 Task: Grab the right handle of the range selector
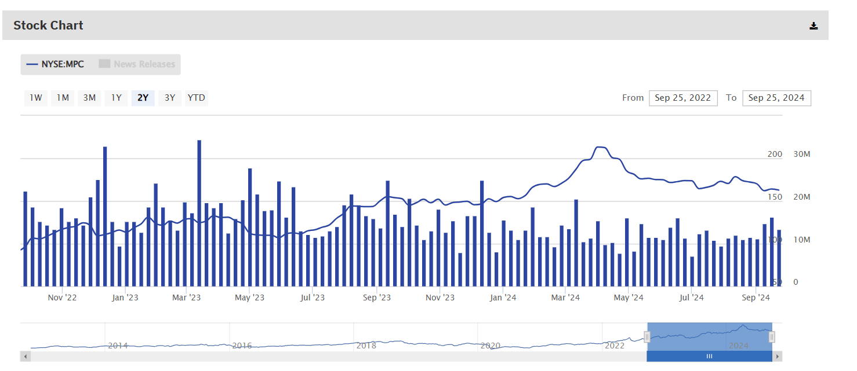(772, 336)
